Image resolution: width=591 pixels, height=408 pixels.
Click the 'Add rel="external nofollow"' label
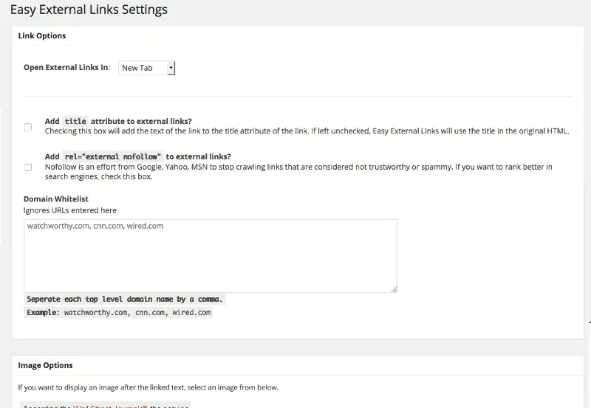(138, 156)
